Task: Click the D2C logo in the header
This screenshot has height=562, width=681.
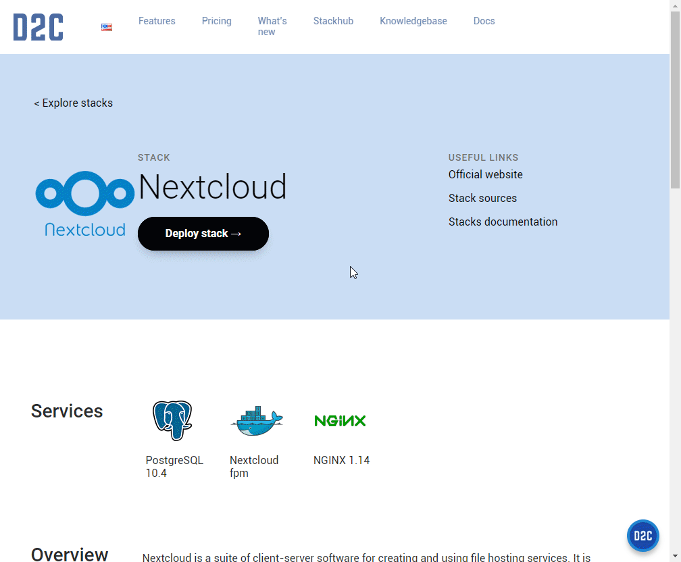Action: (39, 27)
